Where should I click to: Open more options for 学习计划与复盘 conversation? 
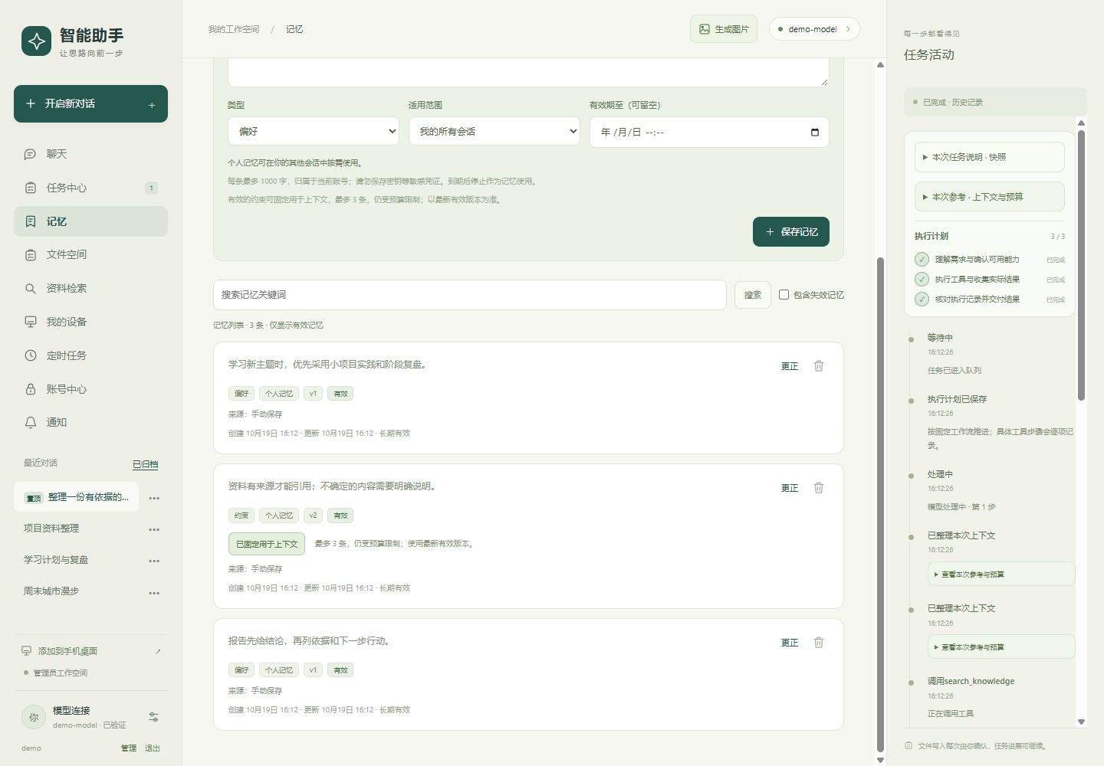pos(154,561)
